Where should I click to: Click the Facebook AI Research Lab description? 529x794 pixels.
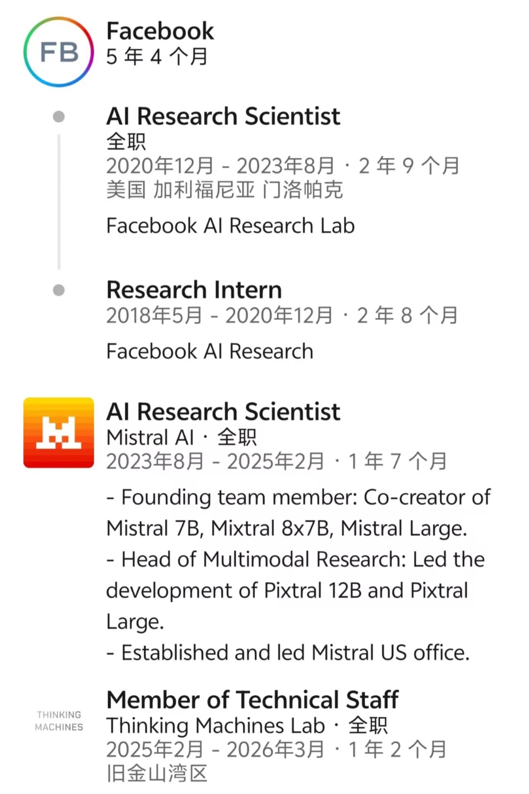click(230, 225)
